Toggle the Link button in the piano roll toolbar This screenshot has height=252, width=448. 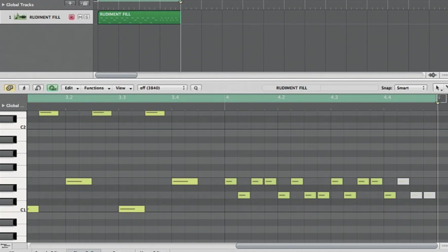coord(10,88)
